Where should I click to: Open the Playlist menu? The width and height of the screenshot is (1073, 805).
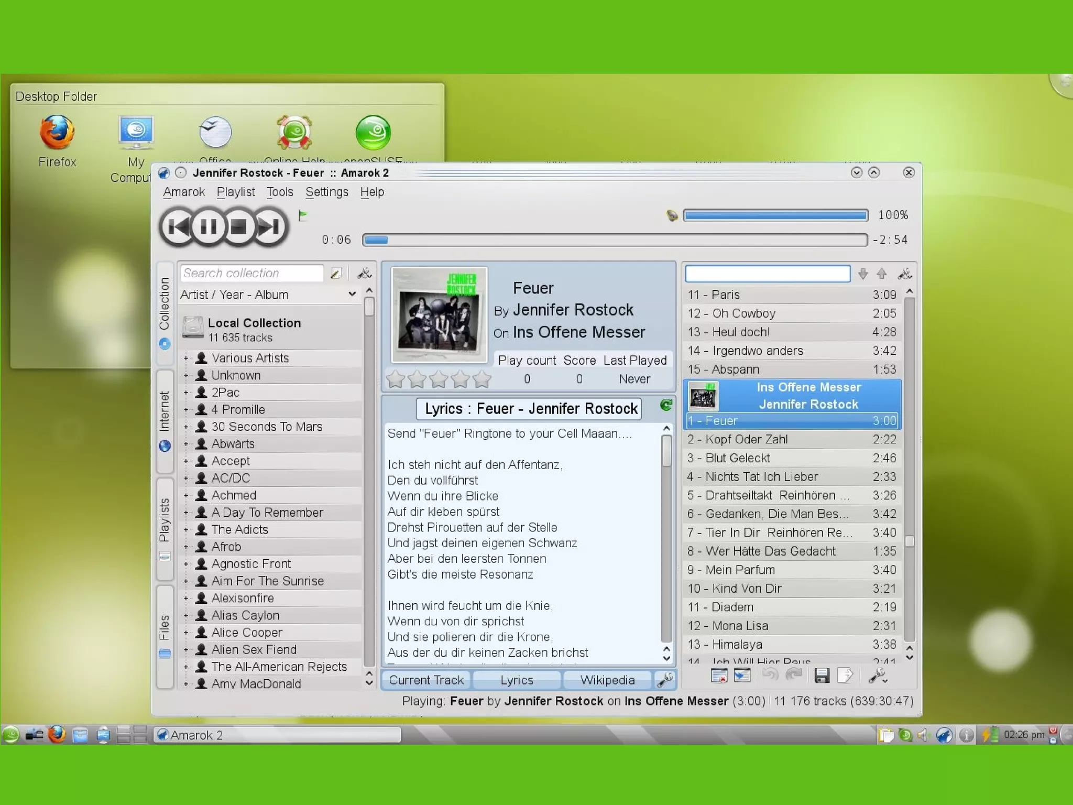(235, 192)
